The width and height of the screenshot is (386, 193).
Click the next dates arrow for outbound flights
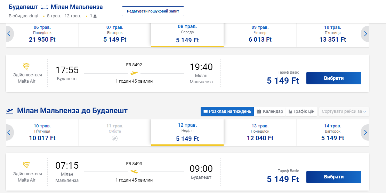pos(365,34)
